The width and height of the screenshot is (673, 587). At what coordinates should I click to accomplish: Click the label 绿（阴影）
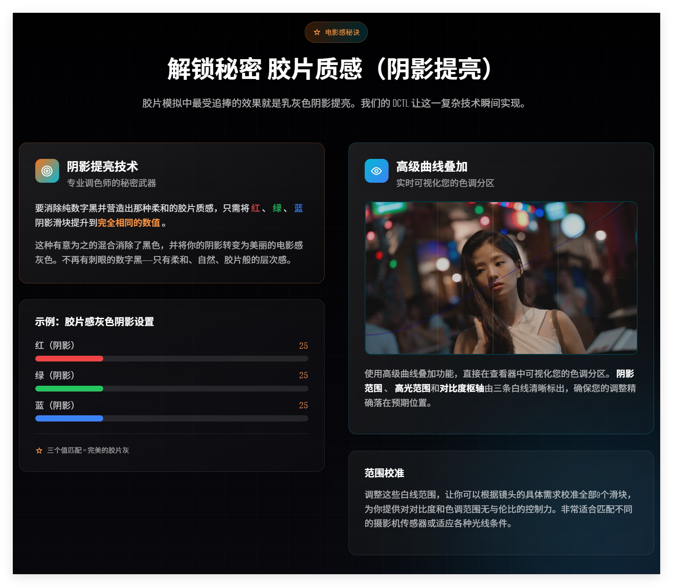pyautogui.click(x=55, y=375)
